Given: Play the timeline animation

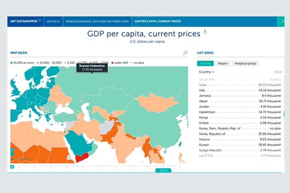Looking at the screenshot, I should 12,167.
